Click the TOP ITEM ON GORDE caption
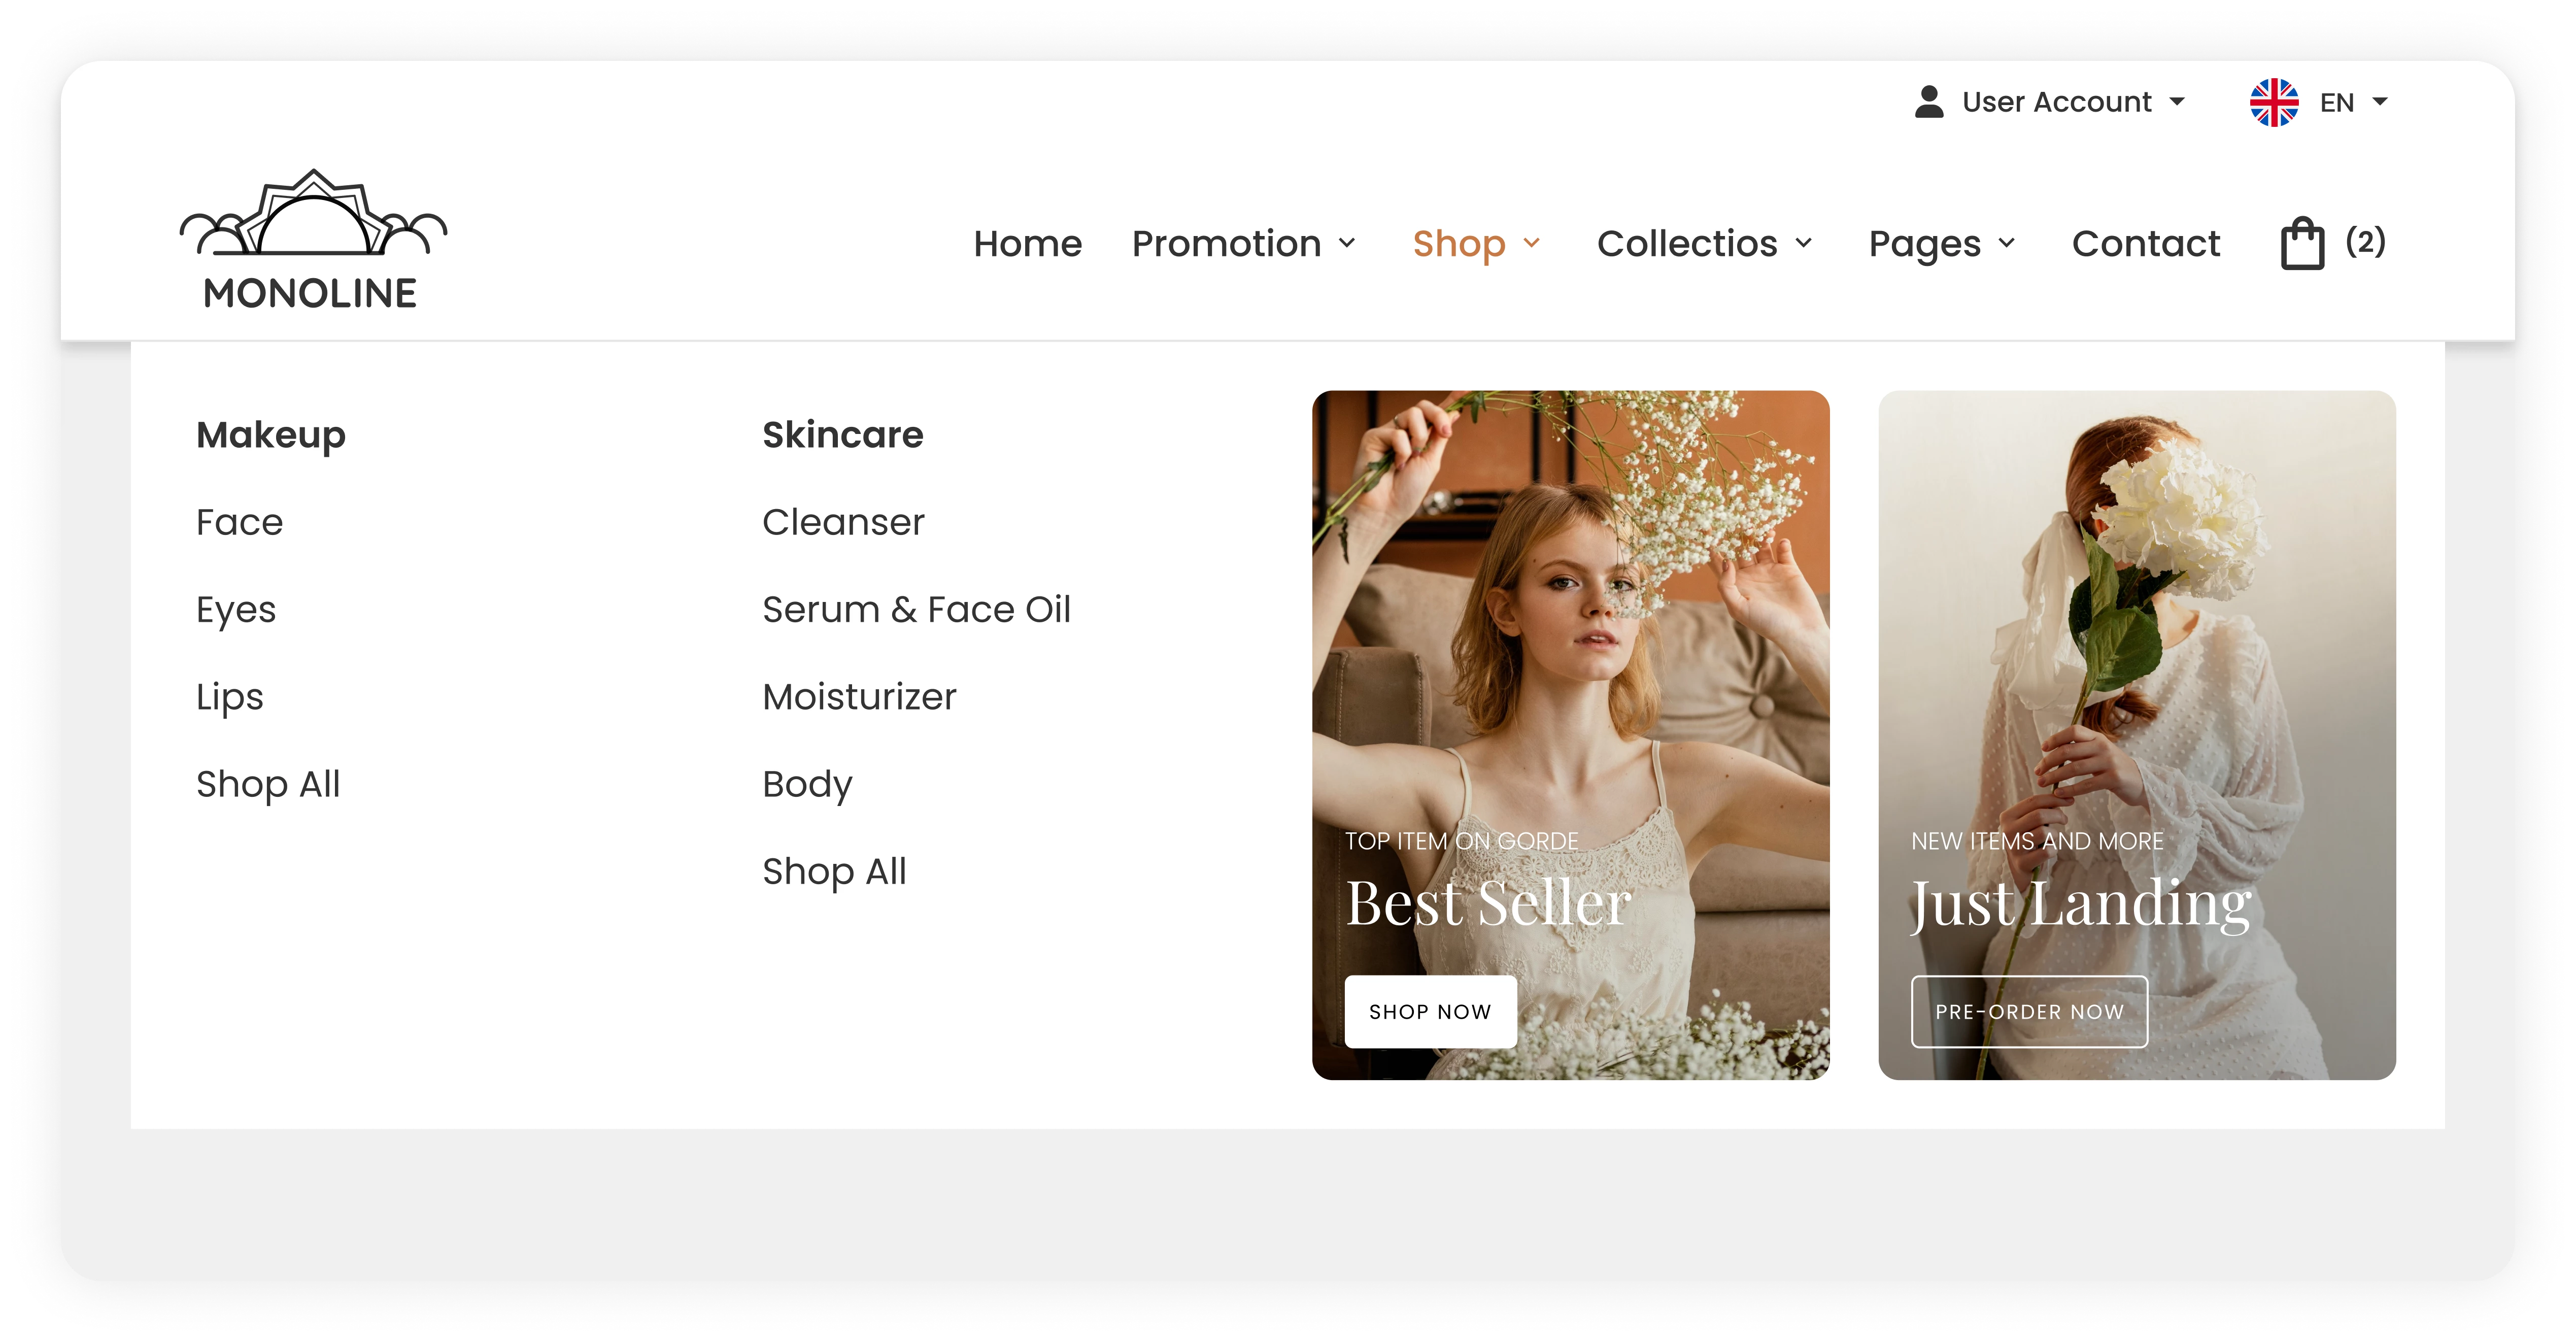 tap(1462, 841)
